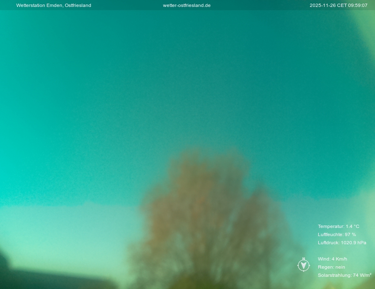This screenshot has width=375, height=289.
Task: Select the Temperatur 1.4 °C reading
Action: (x=338, y=226)
